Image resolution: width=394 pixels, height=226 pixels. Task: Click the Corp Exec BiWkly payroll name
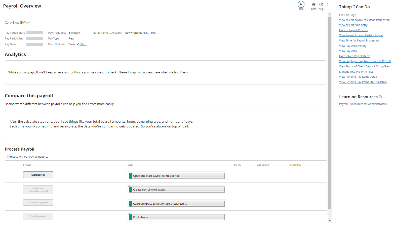17,23
